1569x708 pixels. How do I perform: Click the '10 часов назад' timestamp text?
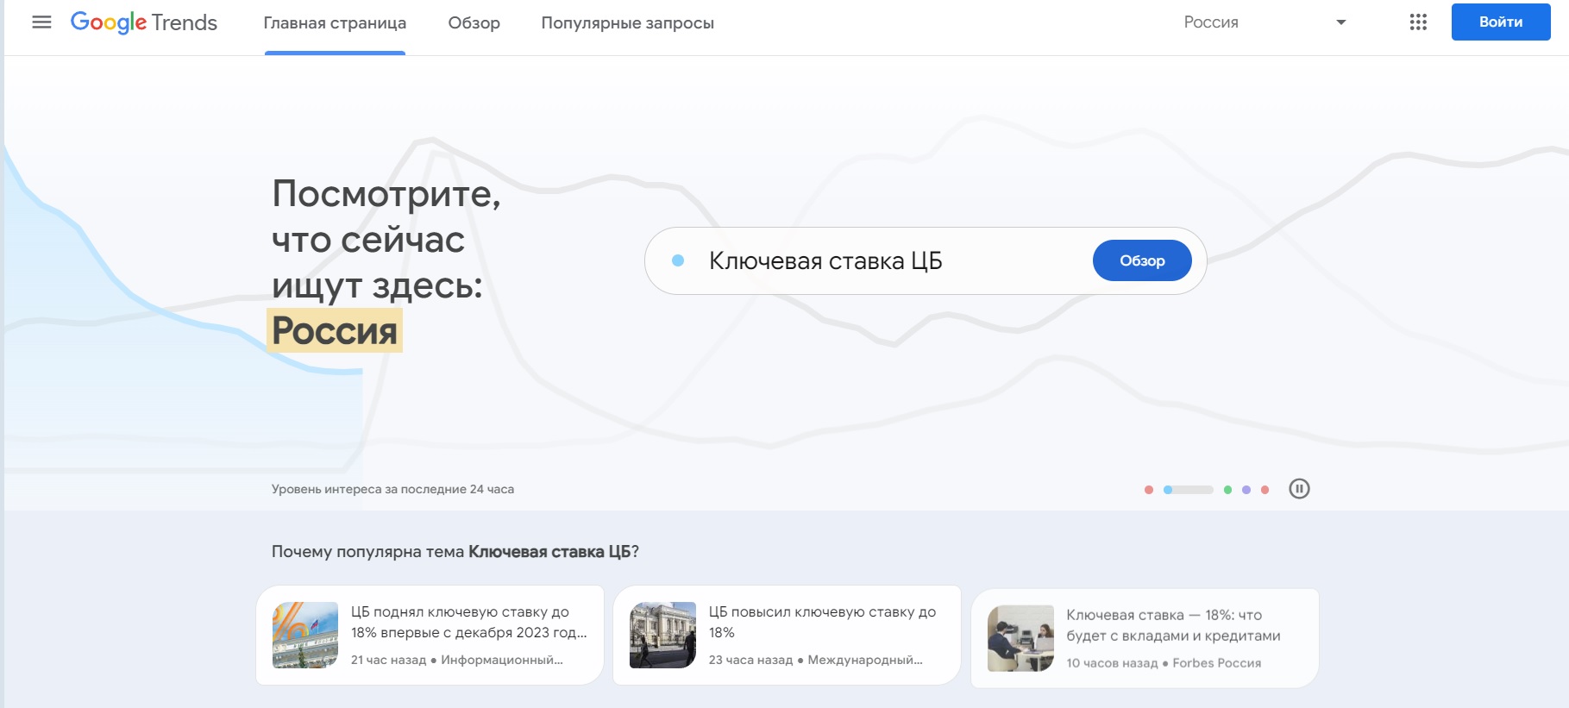1112,663
